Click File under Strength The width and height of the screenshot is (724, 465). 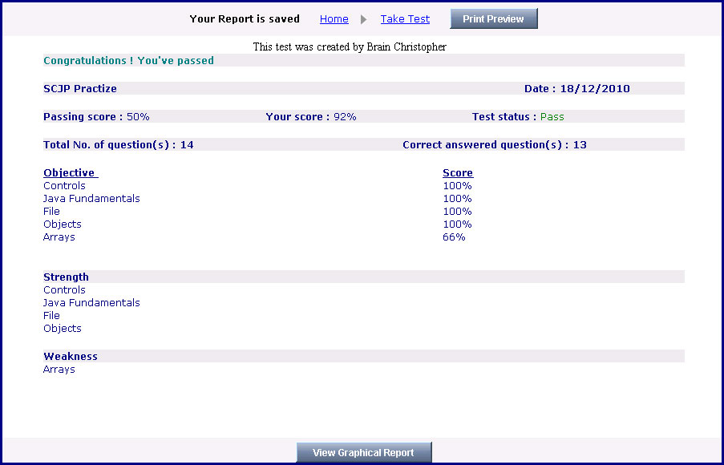point(51,316)
